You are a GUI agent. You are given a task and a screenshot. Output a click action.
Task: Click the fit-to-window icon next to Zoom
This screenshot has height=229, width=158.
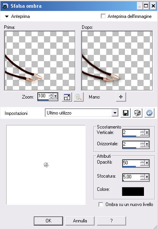click(x=67, y=97)
